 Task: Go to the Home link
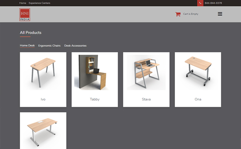coord(23,3)
